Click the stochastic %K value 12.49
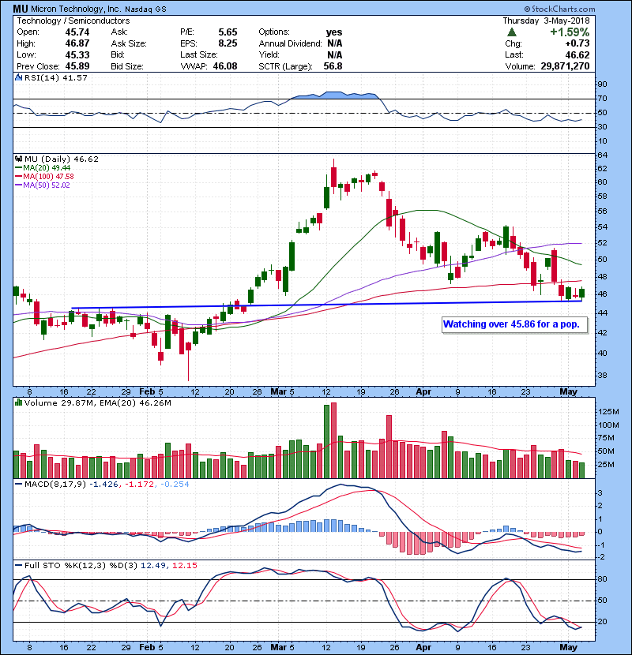632x655 pixels. [154, 566]
